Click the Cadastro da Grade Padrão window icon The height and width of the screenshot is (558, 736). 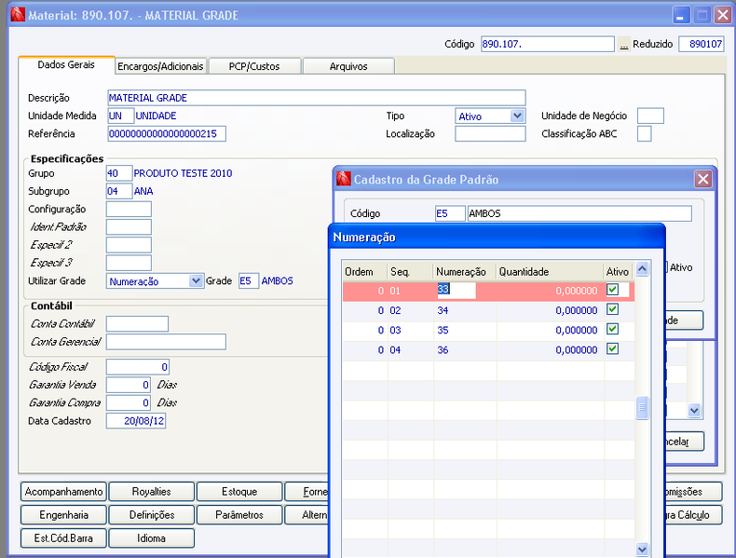(x=344, y=179)
